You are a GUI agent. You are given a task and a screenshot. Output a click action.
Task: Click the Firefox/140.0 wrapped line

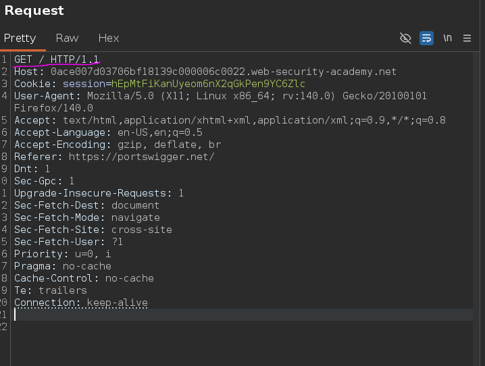[53, 108]
